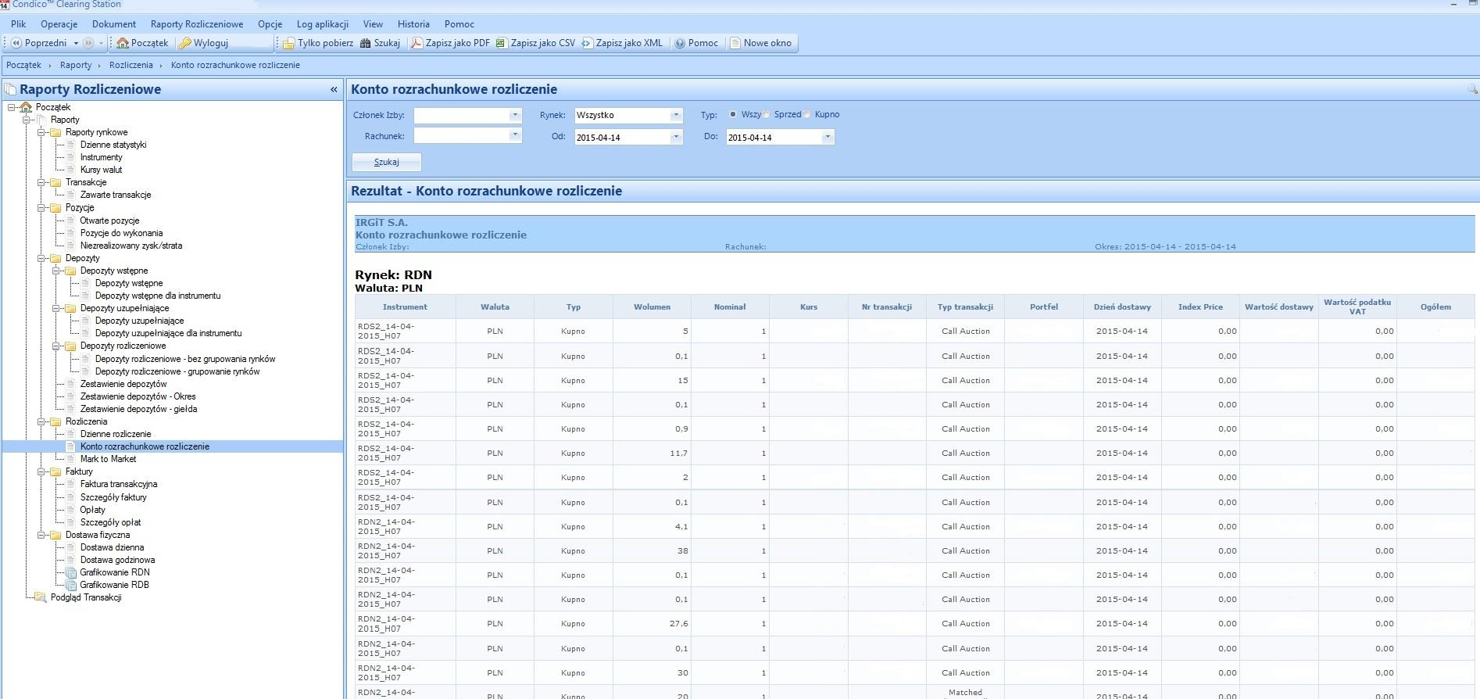The height and width of the screenshot is (699, 1480).
Task: Click the Faktury folder icon in tree
Action: pos(56,471)
